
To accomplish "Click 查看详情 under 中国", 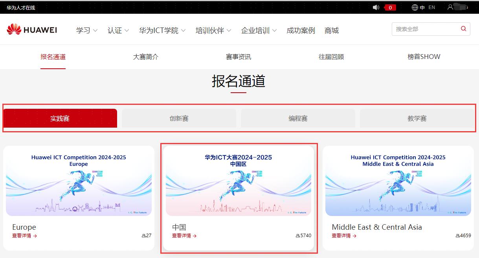I will click(x=184, y=236).
